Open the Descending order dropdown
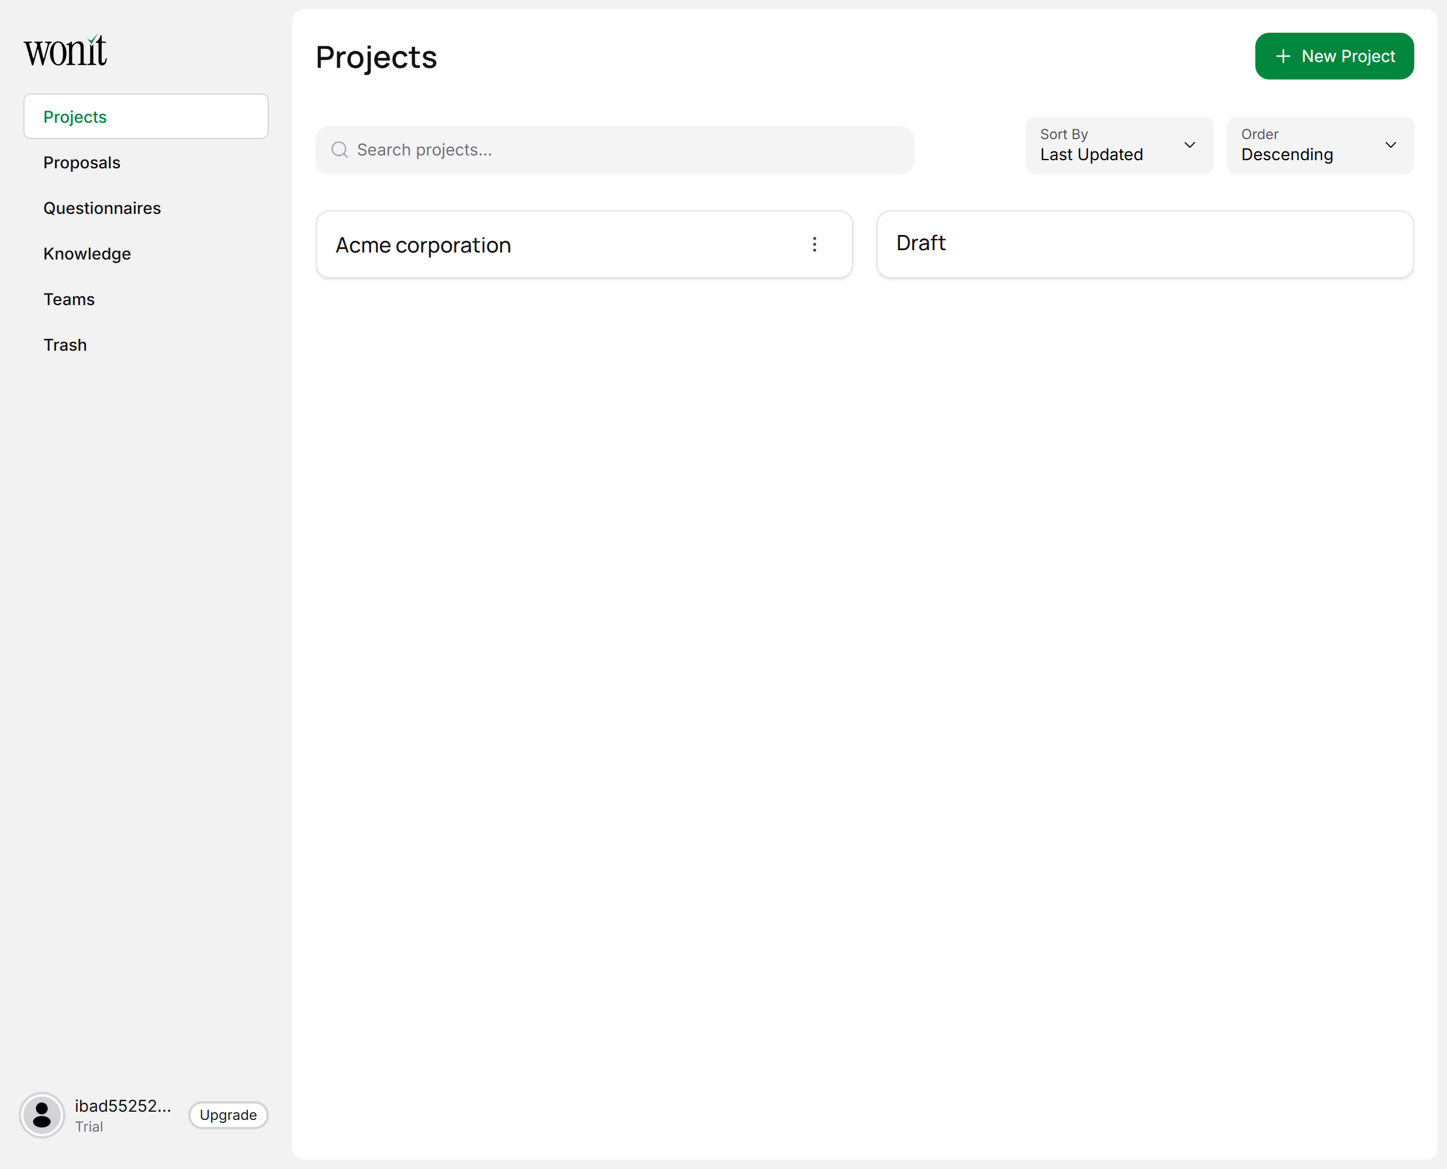This screenshot has width=1447, height=1169. 1300,146
